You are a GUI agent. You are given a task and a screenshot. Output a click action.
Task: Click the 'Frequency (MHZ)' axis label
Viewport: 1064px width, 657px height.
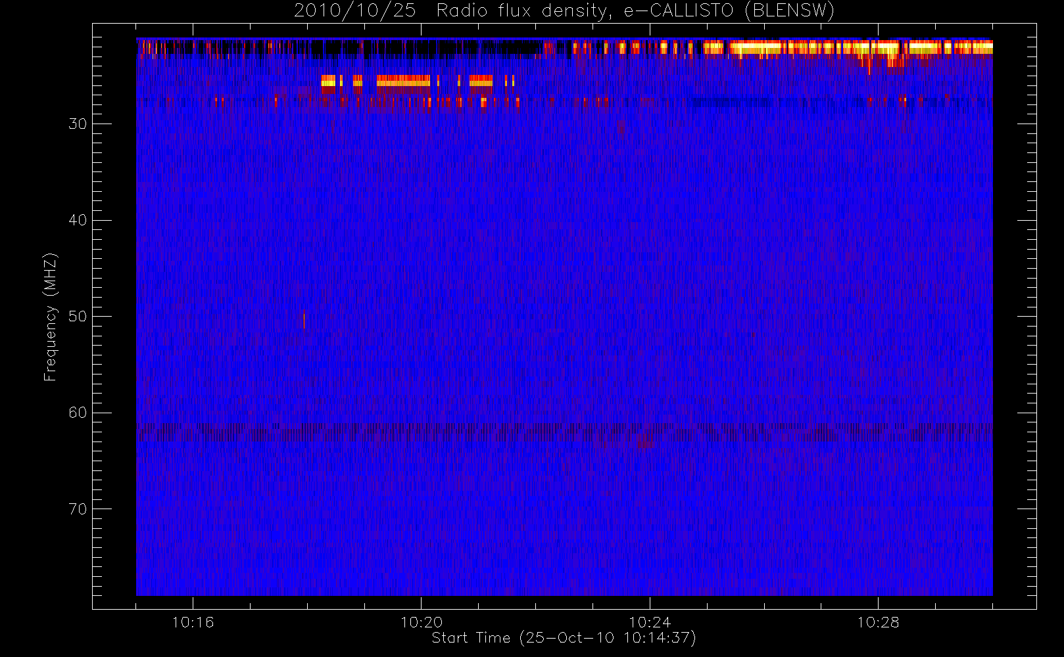click(50, 317)
